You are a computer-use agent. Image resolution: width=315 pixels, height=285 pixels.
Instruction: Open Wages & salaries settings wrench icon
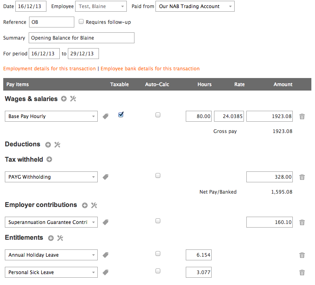click(73, 99)
